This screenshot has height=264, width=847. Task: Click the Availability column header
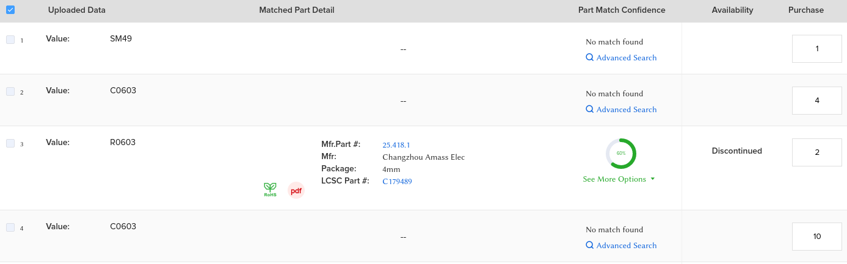coord(732,10)
